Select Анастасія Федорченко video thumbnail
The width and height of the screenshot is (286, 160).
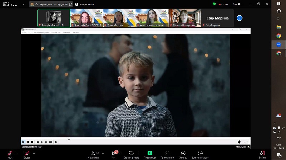152,18
